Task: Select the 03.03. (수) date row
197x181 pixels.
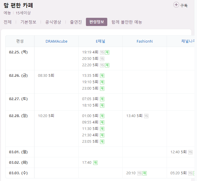Action: 18,173
